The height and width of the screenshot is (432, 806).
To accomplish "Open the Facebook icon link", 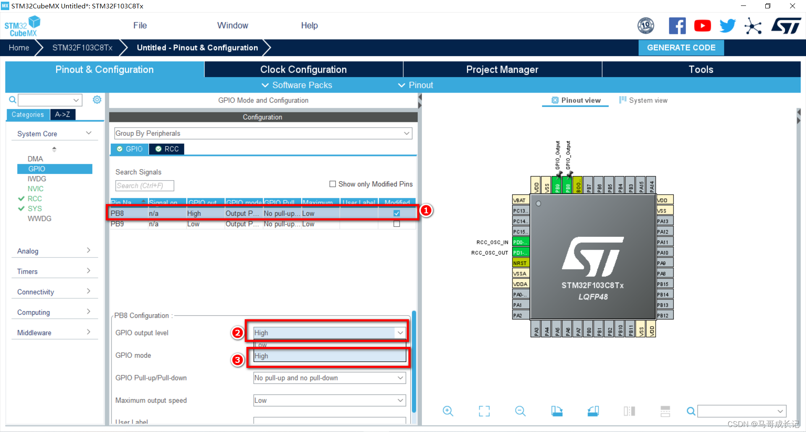I will point(677,26).
